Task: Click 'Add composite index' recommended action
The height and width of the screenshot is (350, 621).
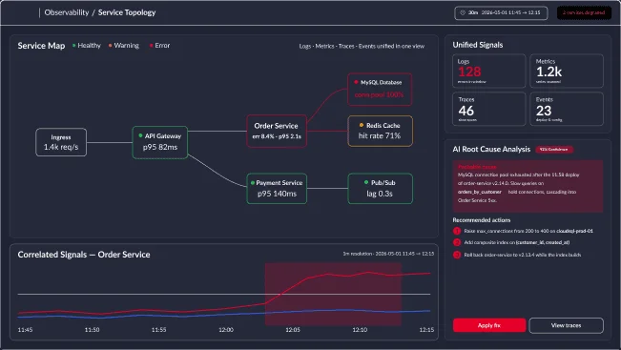Action: coord(517,242)
